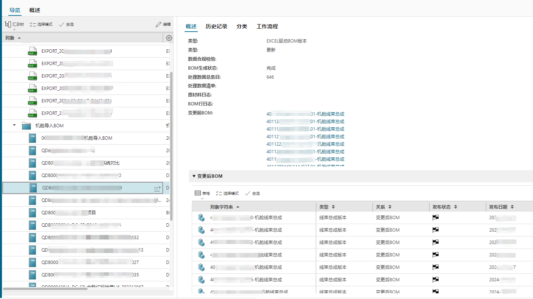The width and height of the screenshot is (533, 299).
Task: Click book icon of QDB row ending 027
Action: 33,262
